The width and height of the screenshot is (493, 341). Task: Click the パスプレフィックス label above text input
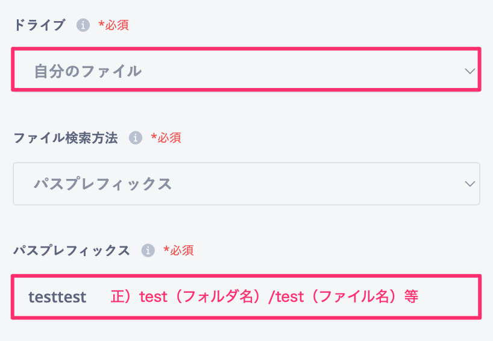click(71, 251)
